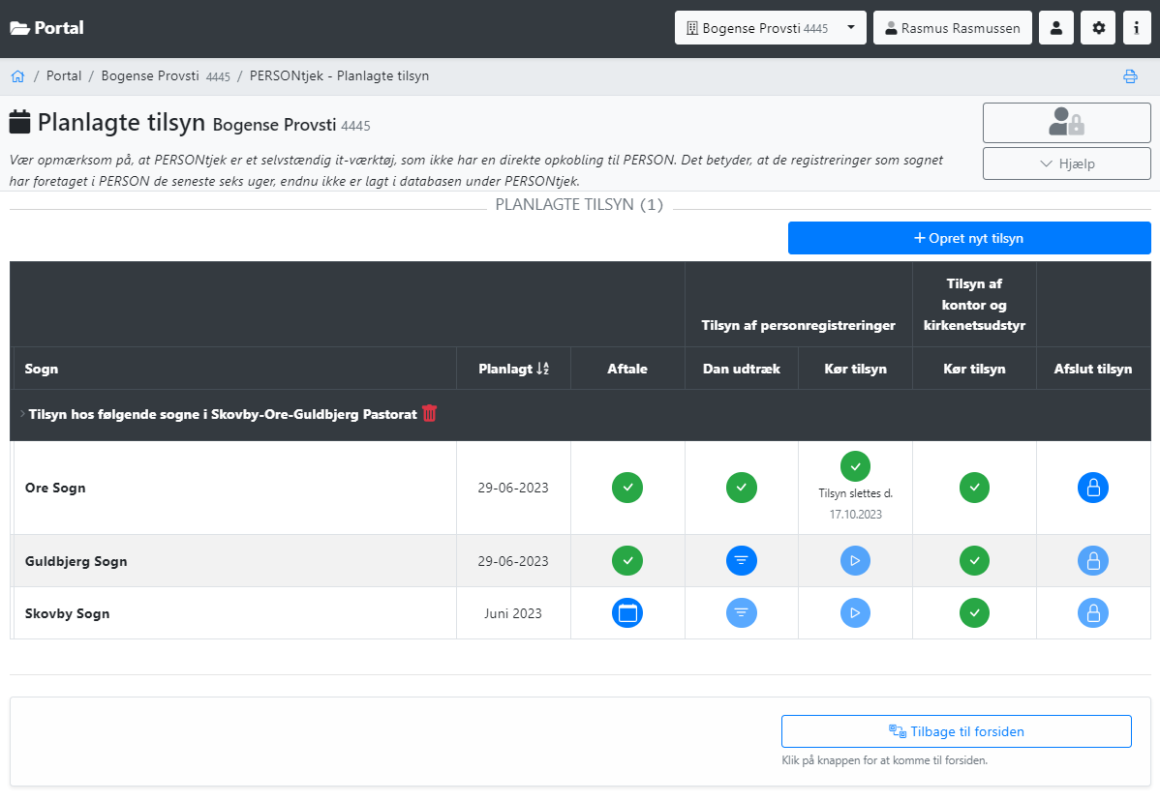Click the print icon
Screen dimensions: 1160x801
1130,76
